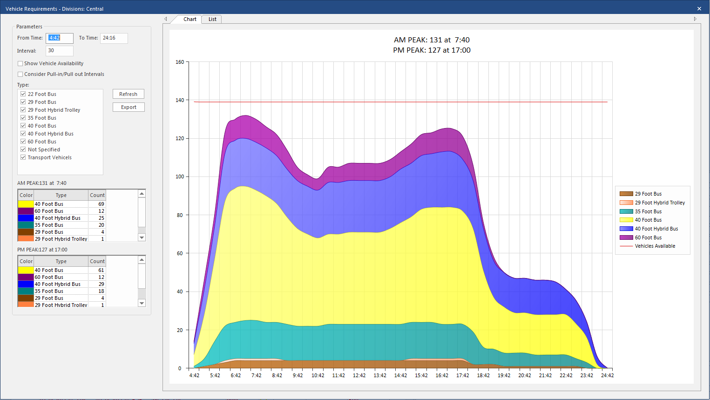Image resolution: width=710 pixels, height=400 pixels.
Task: Click yellow 40 Foot Bus swatch in AM table
Action: pos(26,204)
